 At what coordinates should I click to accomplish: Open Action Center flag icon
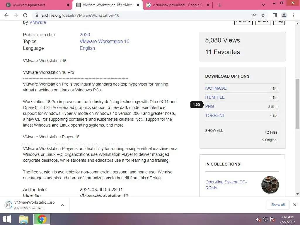[272, 219]
